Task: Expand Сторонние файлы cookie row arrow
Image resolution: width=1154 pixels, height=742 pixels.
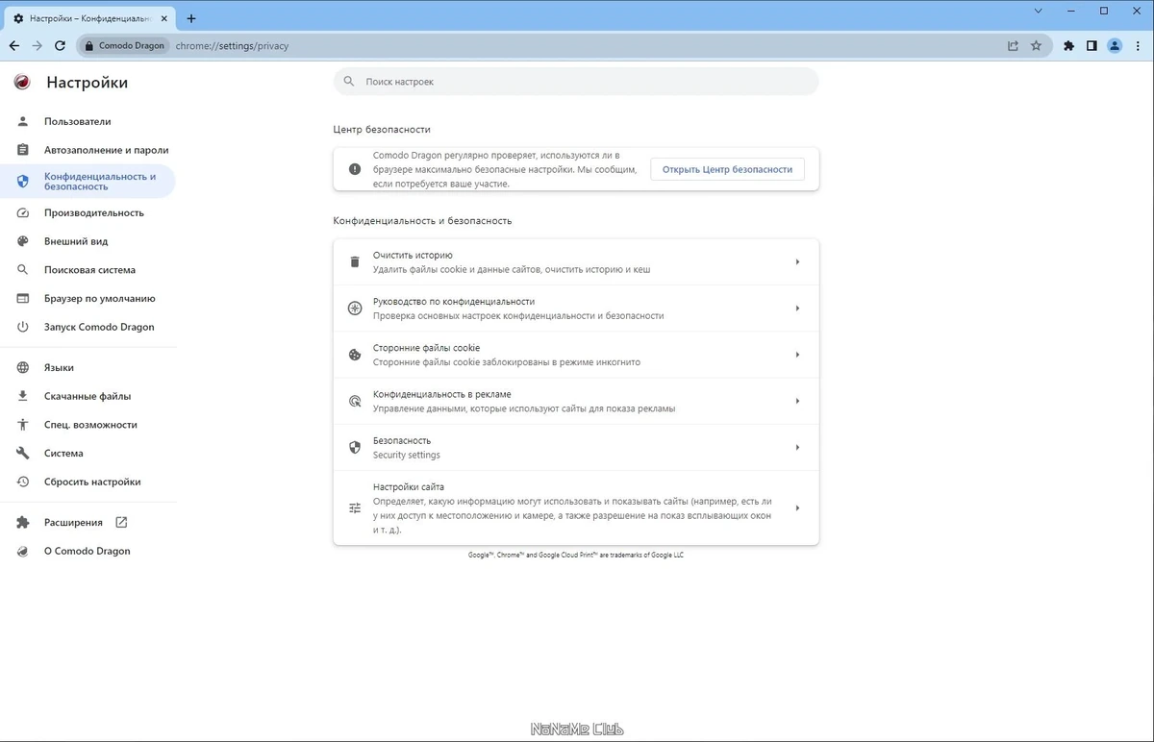Action: tap(797, 355)
